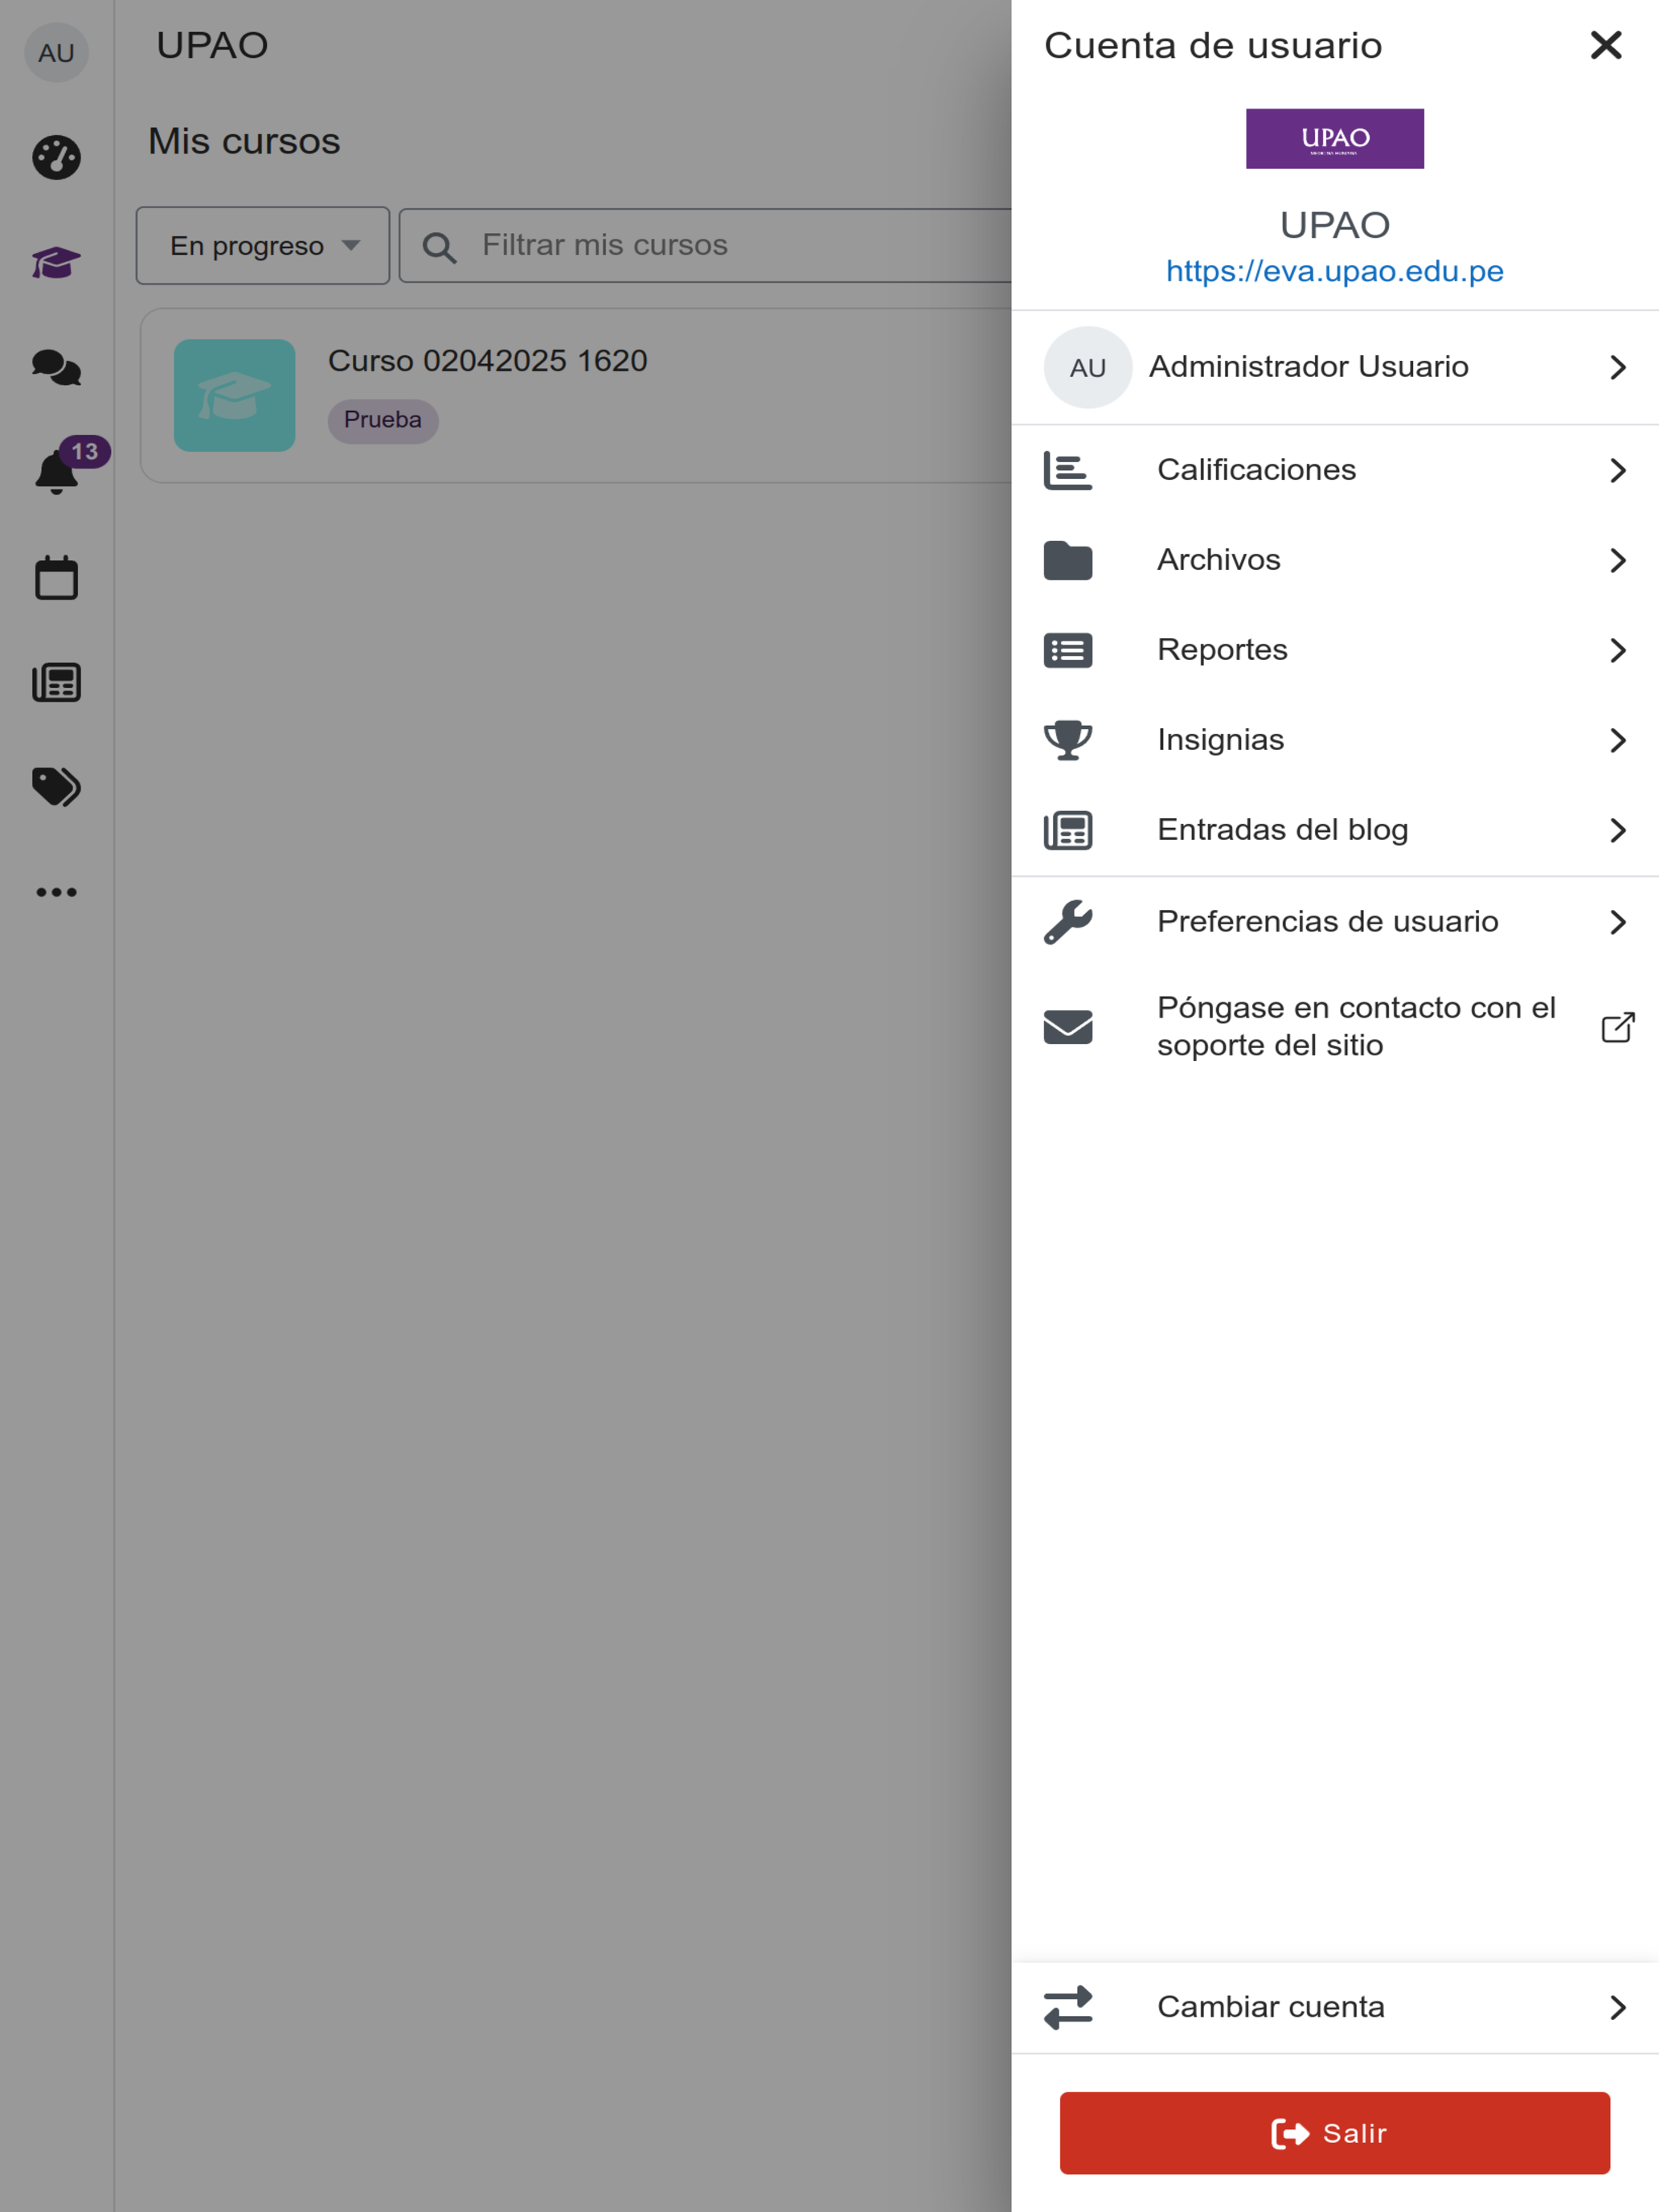Open Administrador Usuario profile
This screenshot has height=2212, width=1659.
click(1335, 367)
